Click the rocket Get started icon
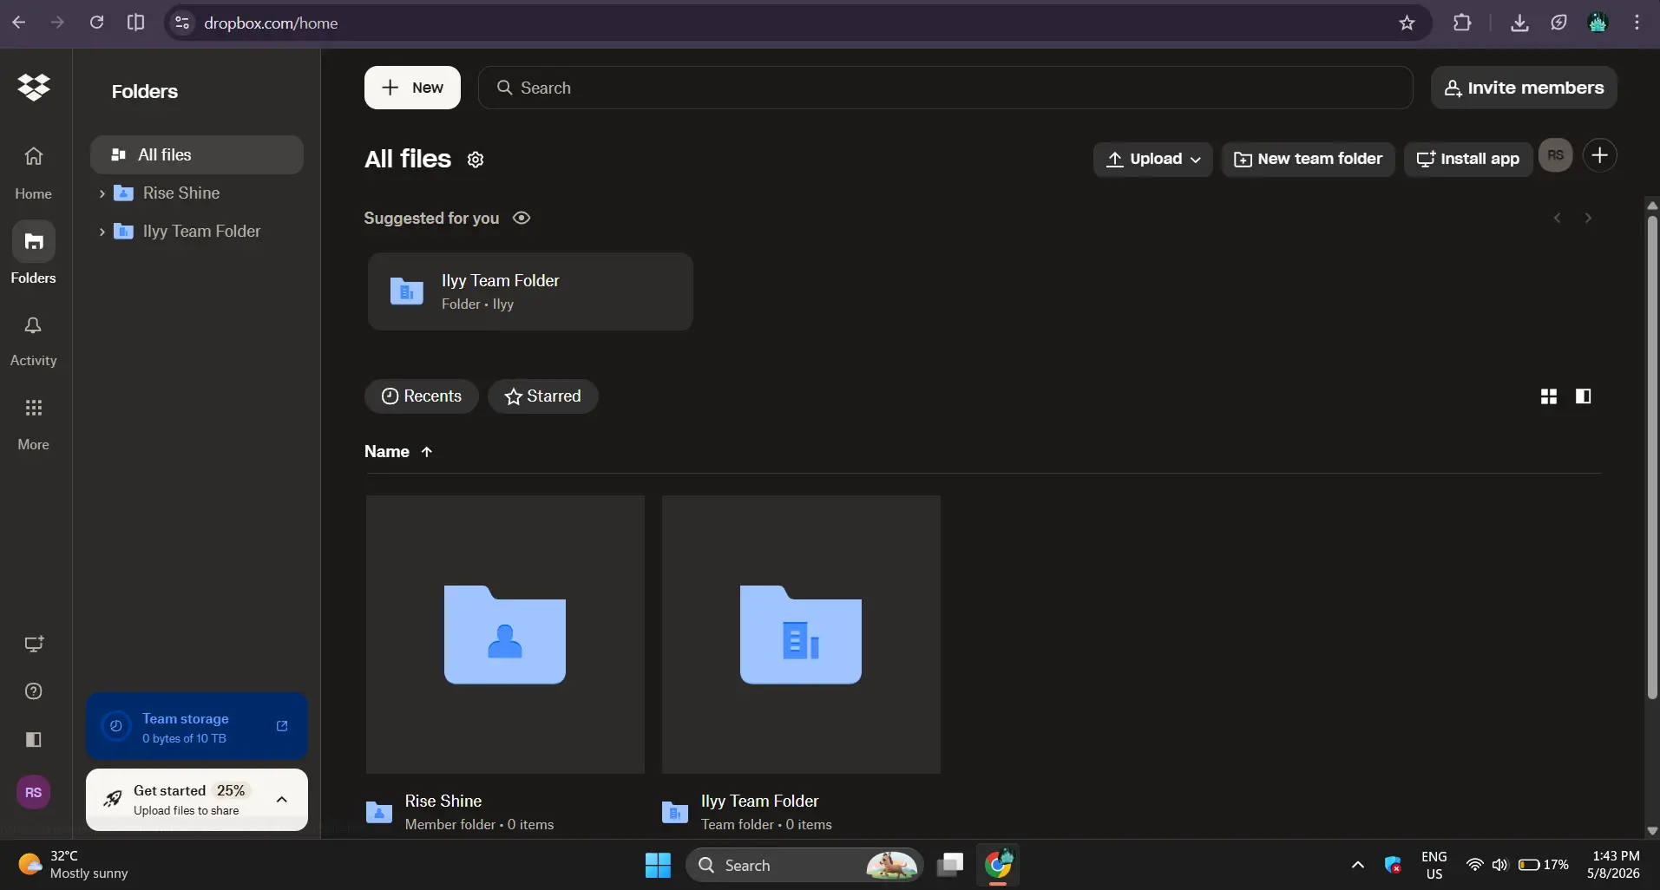Image resolution: width=1660 pixels, height=890 pixels. tap(113, 799)
